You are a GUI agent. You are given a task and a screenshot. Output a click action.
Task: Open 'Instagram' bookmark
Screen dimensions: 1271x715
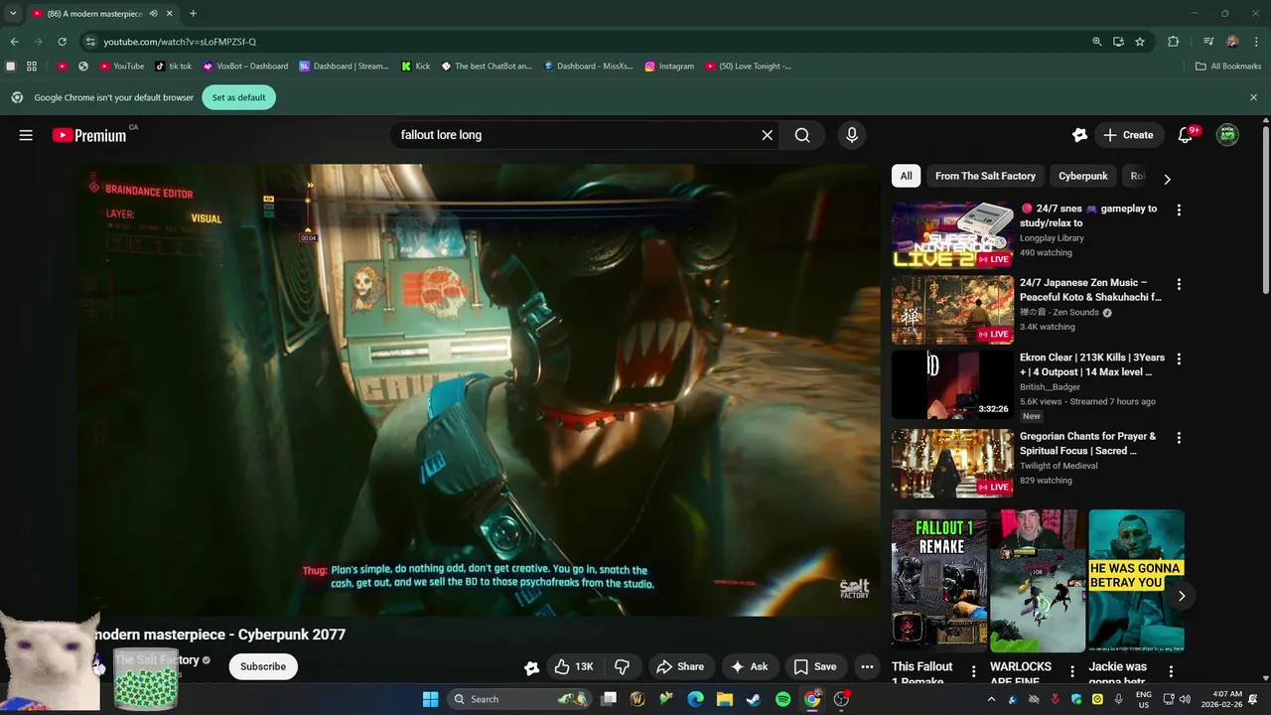coord(669,67)
